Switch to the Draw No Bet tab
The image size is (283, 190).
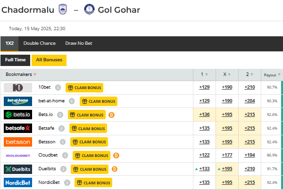pyautogui.click(x=79, y=43)
